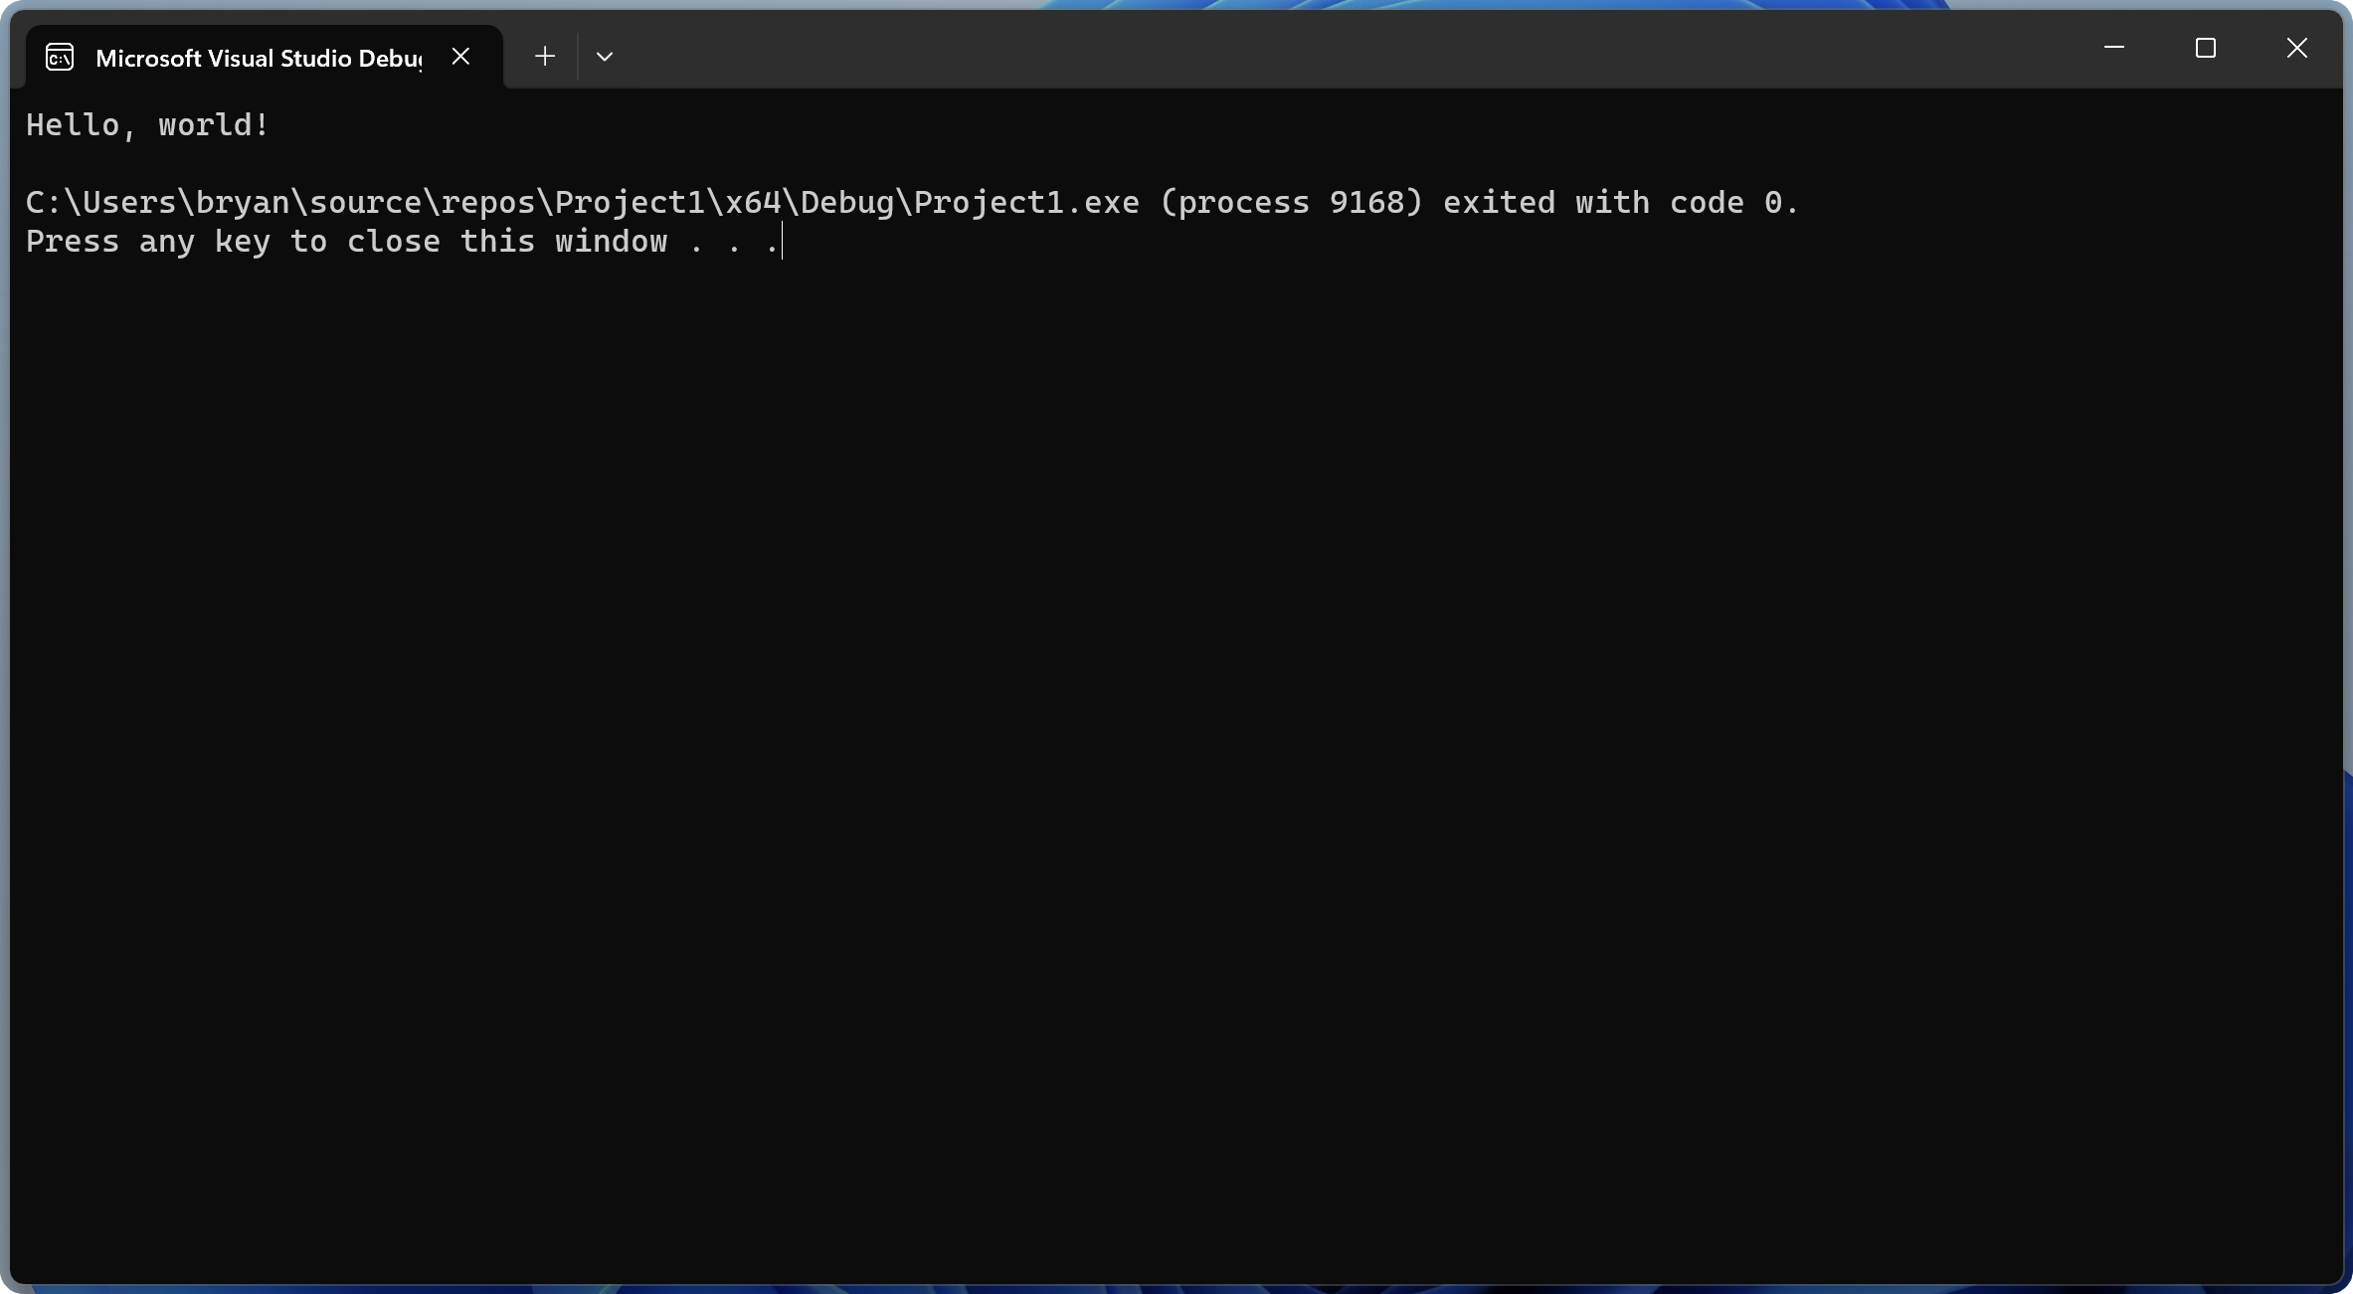The height and width of the screenshot is (1294, 2353).
Task: Click the "exited with code 0" text
Action: (1620, 203)
